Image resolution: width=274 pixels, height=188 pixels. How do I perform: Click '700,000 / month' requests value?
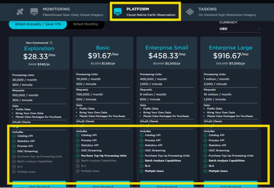pos(89,95)
